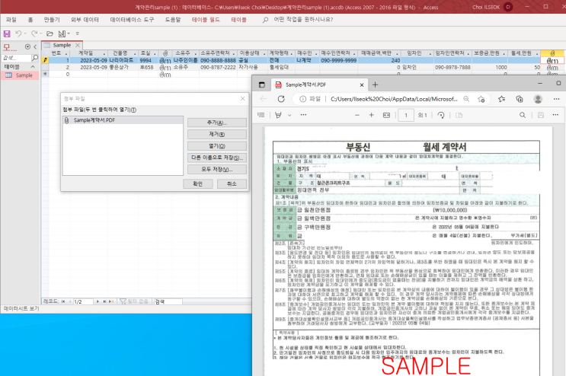
Task: Collapse the 테이블 group in navigation
Action: click(x=33, y=67)
